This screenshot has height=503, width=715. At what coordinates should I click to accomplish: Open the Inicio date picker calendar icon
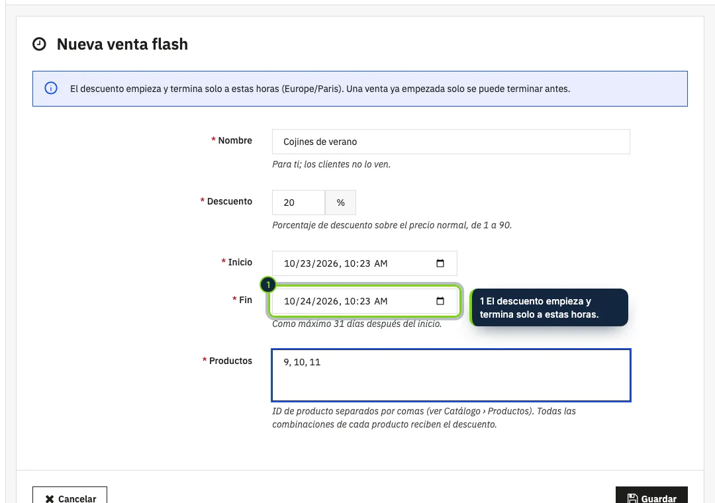pyautogui.click(x=440, y=263)
